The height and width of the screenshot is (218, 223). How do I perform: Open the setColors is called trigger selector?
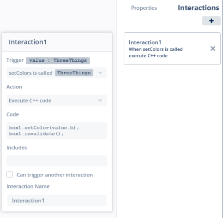click(57, 73)
